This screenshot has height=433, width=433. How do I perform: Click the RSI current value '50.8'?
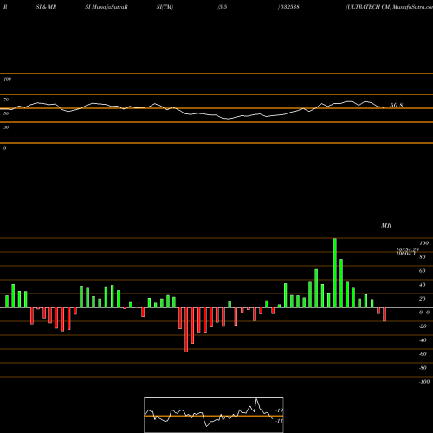pyautogui.click(x=396, y=106)
